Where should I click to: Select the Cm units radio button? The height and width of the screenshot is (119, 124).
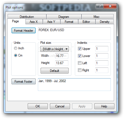16,55
